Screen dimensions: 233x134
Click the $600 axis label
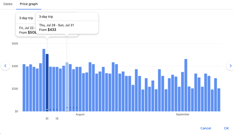click(x=15, y=44)
